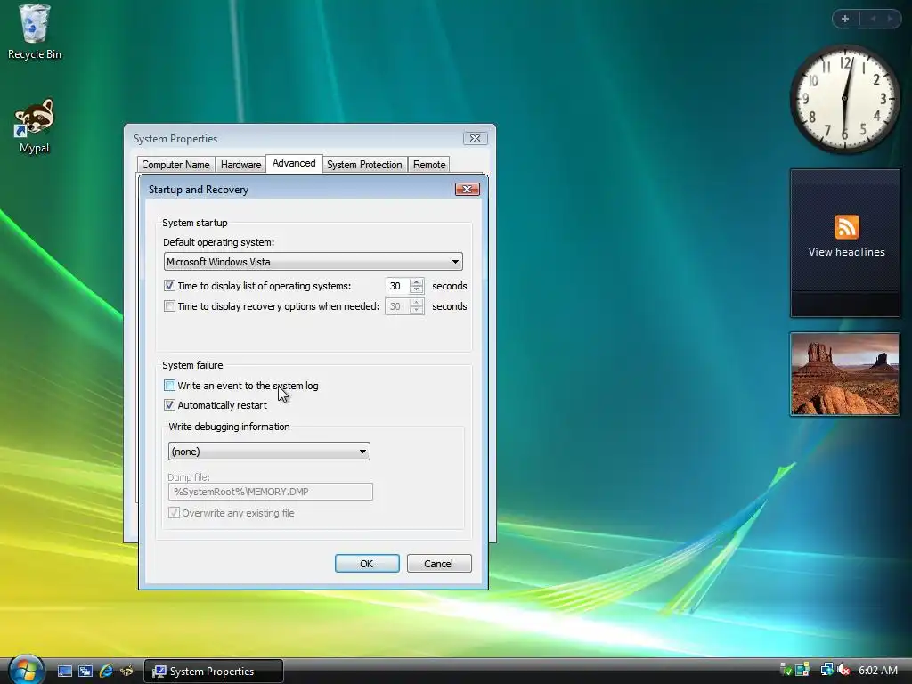Click OK in Startup and Recovery
The height and width of the screenshot is (684, 912).
pyautogui.click(x=367, y=564)
